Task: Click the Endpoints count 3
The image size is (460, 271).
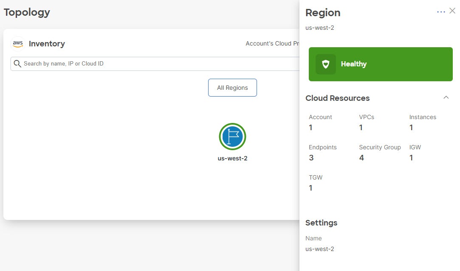Action: pos(311,158)
